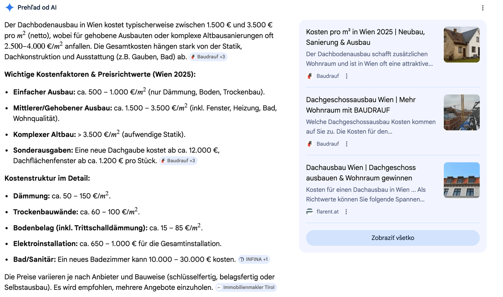Open 'Dachgeschossausbau Wien | Mehr Wohnraum' article
Image resolution: width=503 pixels, height=297 pixels.
coord(361,105)
